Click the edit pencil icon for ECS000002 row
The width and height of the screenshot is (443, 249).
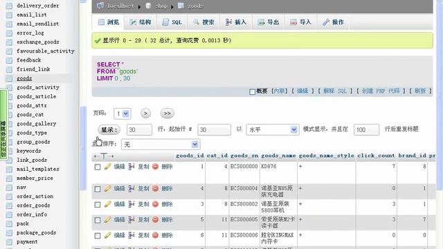click(x=108, y=204)
